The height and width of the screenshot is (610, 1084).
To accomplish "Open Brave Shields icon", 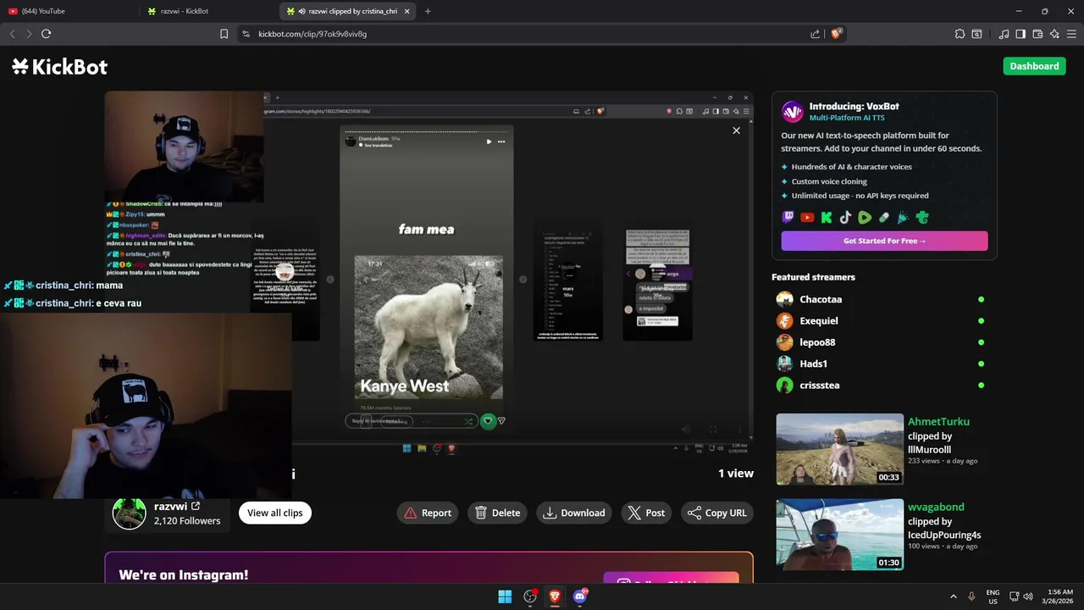I will tap(836, 34).
